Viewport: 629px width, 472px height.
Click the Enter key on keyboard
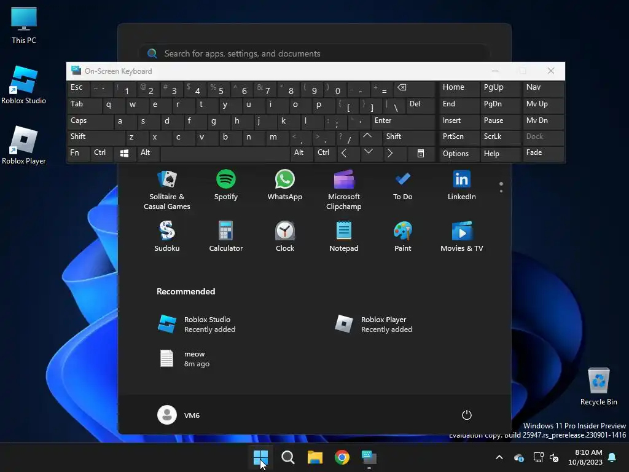[x=403, y=121]
